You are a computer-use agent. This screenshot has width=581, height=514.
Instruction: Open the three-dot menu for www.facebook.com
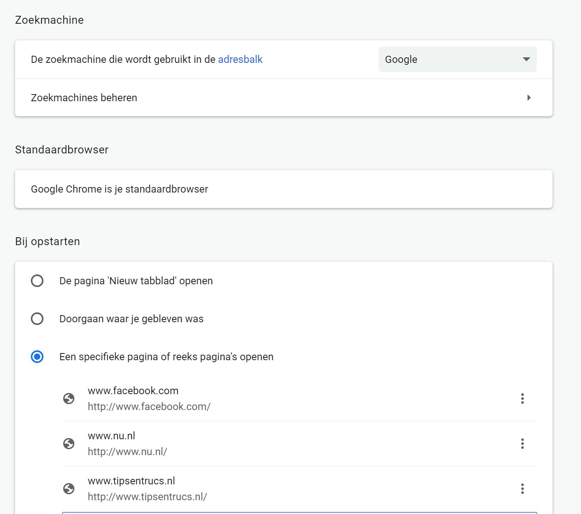[x=522, y=399]
